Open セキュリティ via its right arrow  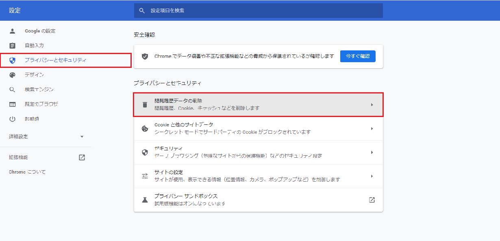point(372,152)
